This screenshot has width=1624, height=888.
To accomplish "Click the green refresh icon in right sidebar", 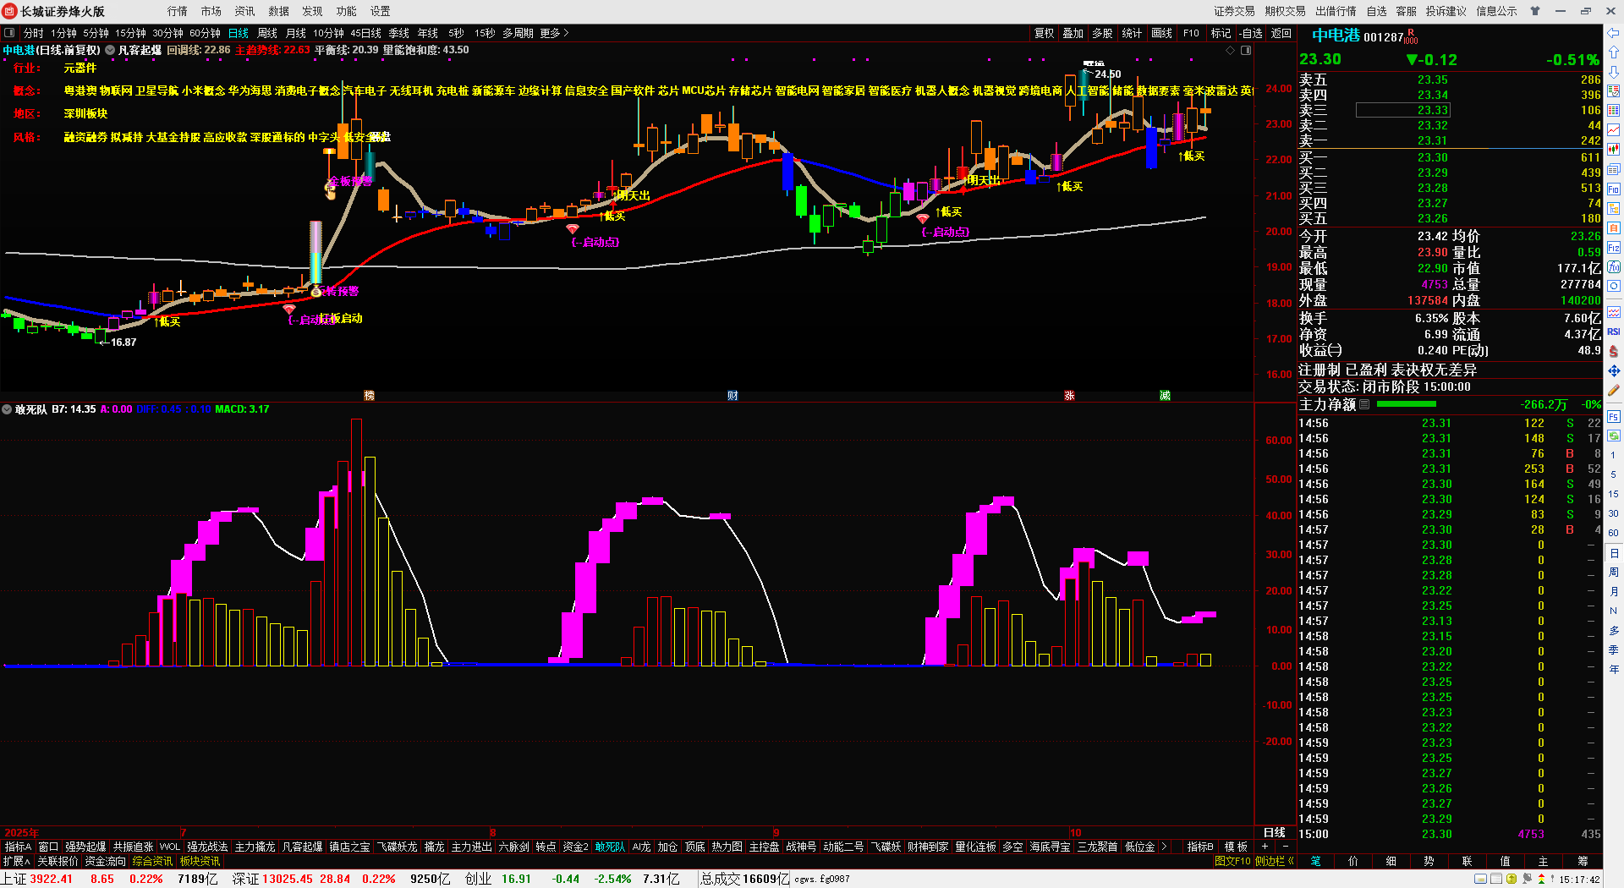I will (x=1614, y=436).
